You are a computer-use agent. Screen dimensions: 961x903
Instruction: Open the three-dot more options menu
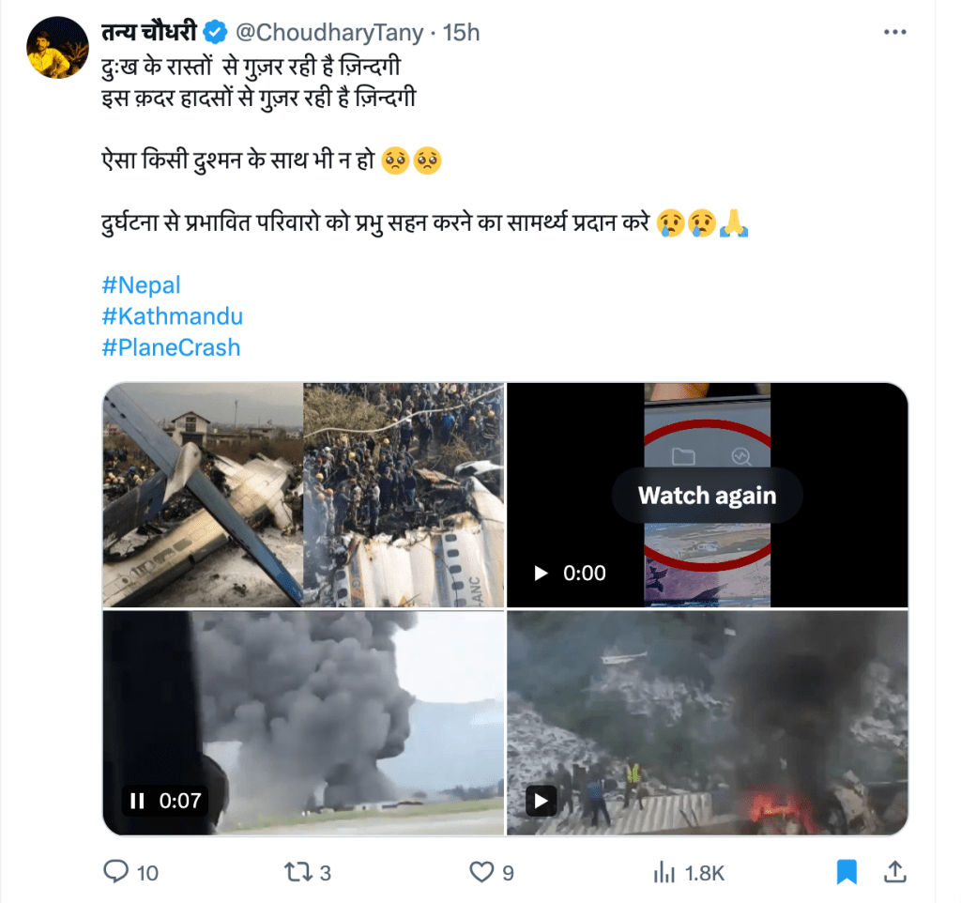click(895, 33)
